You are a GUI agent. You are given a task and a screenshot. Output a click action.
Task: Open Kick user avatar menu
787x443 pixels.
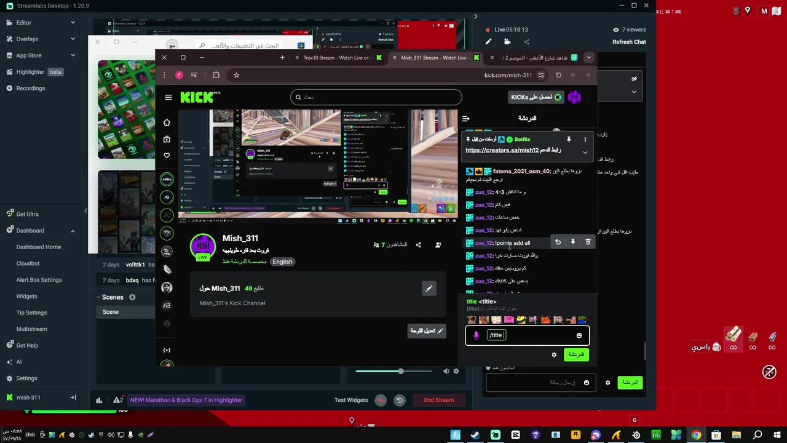(x=574, y=97)
